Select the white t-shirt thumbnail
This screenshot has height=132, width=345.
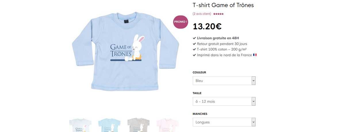(x=80, y=125)
